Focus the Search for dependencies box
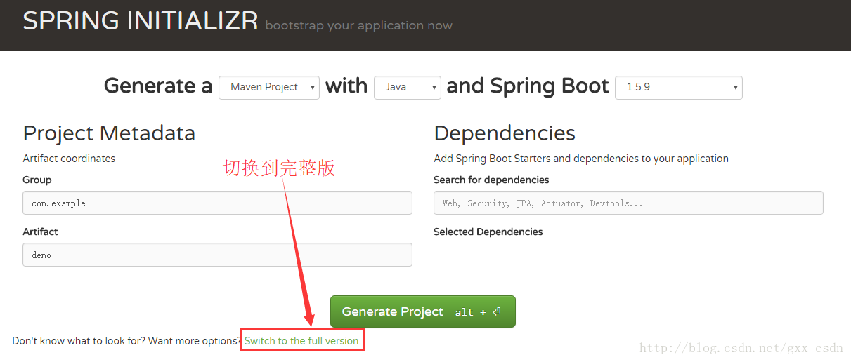 click(628, 203)
